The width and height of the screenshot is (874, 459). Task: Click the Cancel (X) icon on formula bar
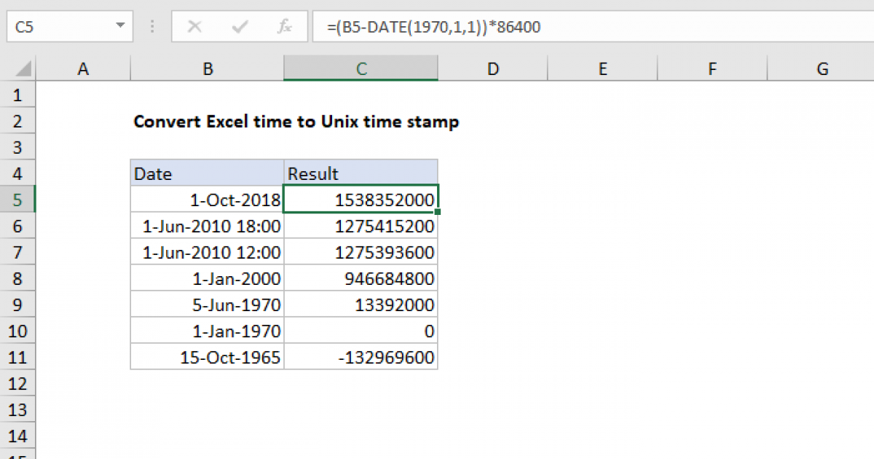(x=195, y=26)
